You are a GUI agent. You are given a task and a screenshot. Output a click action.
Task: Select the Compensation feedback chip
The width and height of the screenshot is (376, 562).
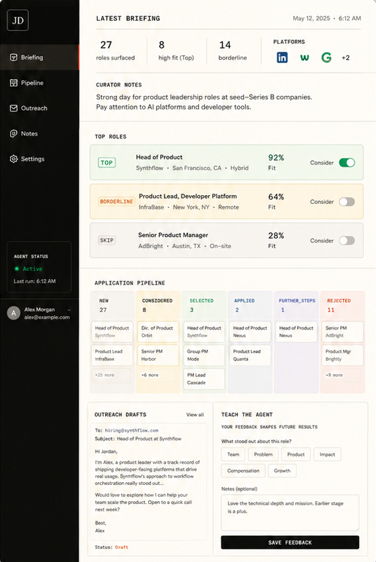pyautogui.click(x=243, y=471)
